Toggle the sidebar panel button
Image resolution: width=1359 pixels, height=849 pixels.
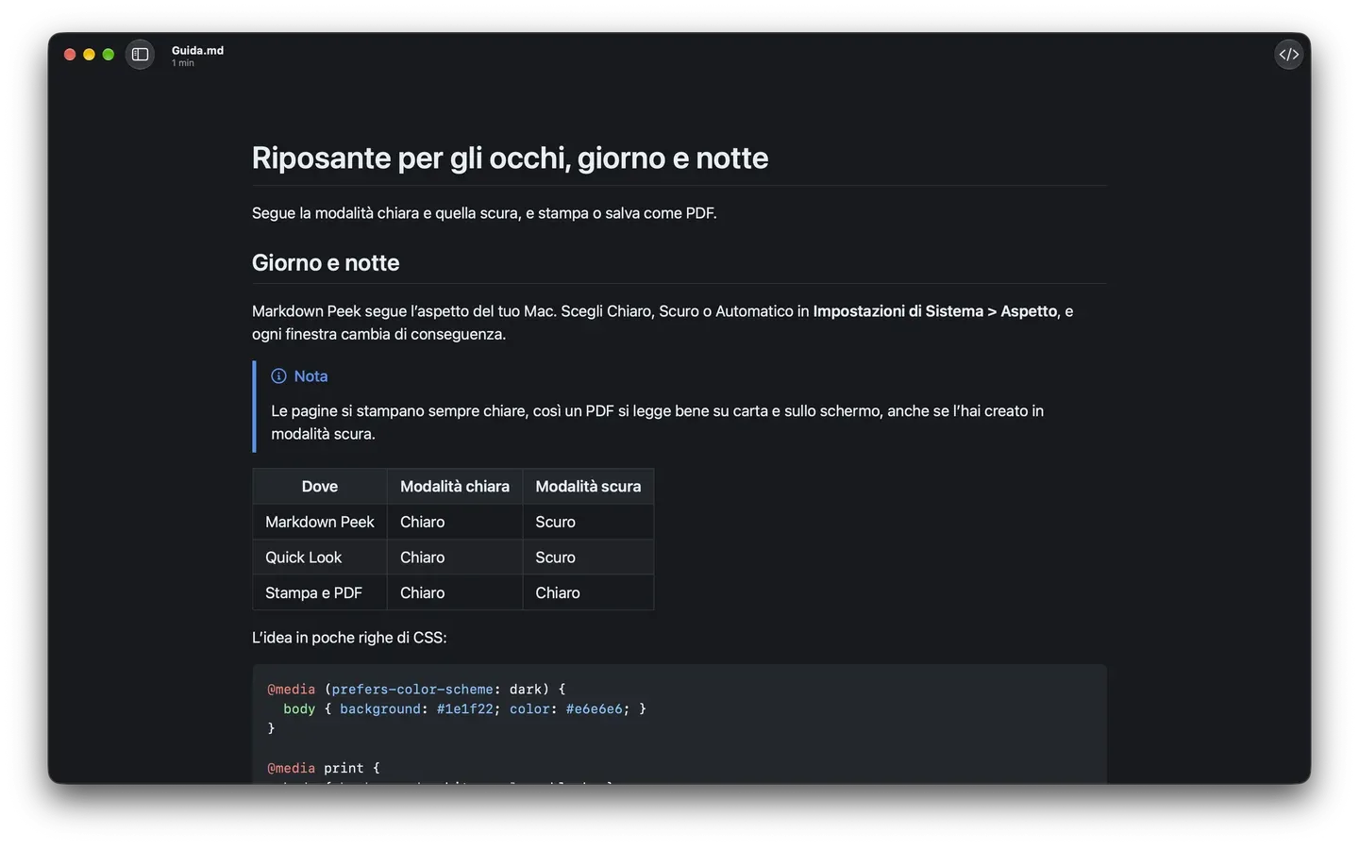coord(140,55)
